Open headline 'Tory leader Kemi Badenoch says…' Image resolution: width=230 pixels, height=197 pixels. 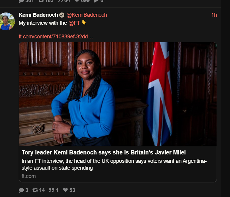pyautogui.click(x=104, y=152)
